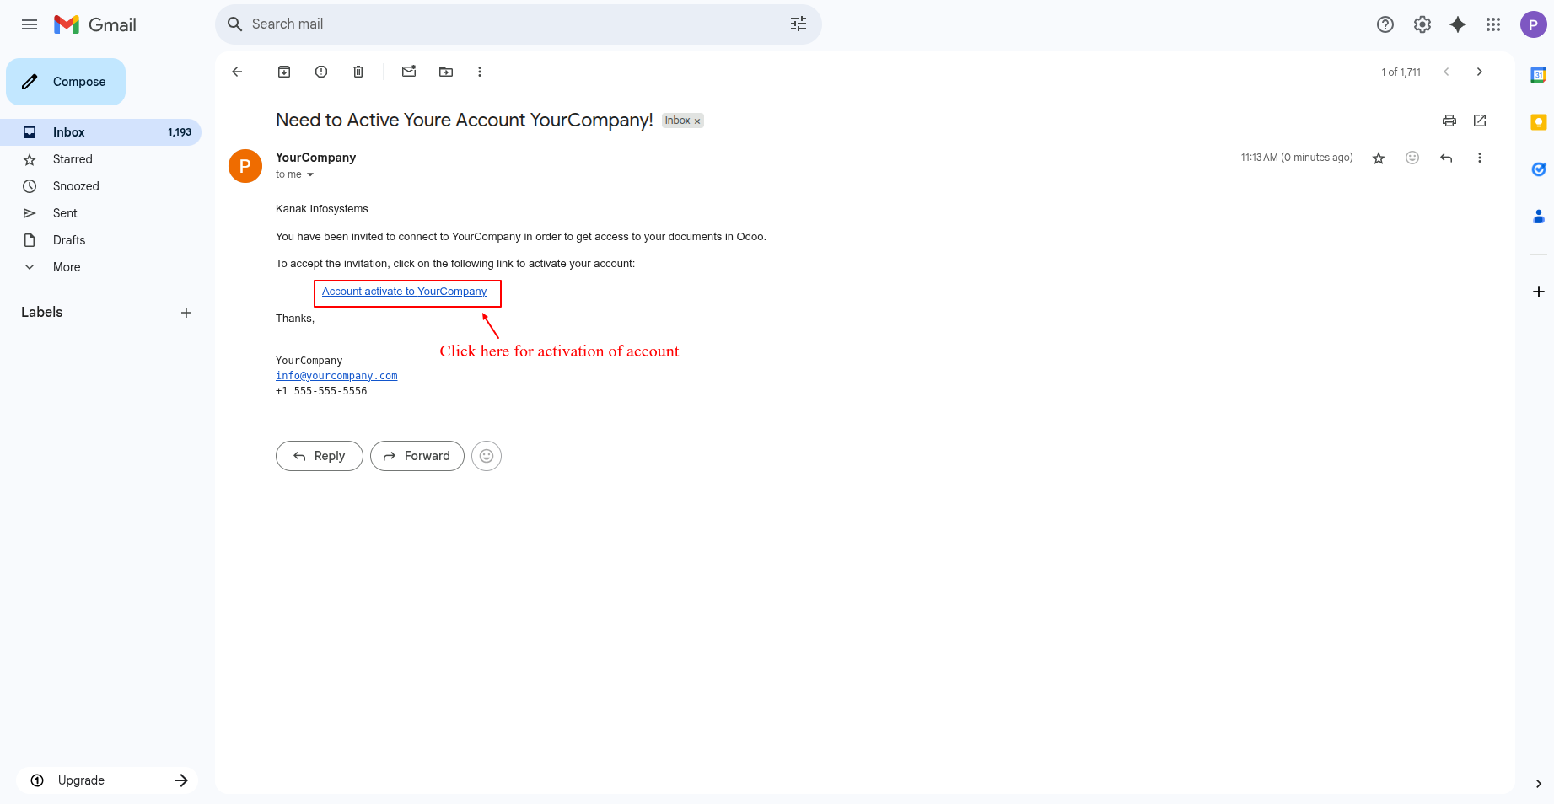Hide side panel chevron
Image resolution: width=1554 pixels, height=804 pixels.
tap(1539, 784)
